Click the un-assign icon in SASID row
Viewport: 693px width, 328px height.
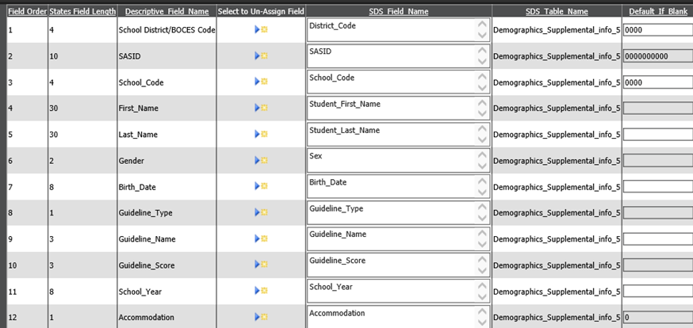point(261,56)
